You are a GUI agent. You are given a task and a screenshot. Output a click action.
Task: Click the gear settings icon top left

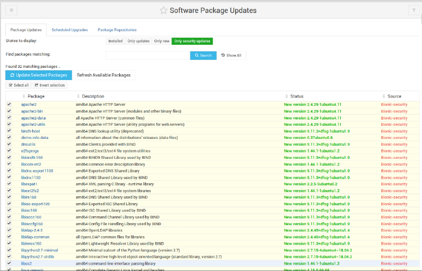11,10
